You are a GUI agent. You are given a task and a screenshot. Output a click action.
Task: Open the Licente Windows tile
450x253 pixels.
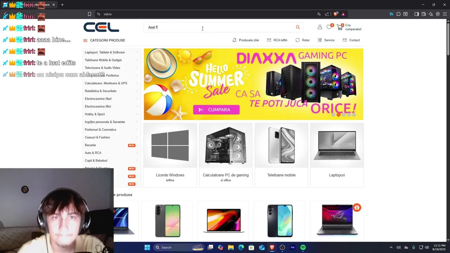(170, 155)
